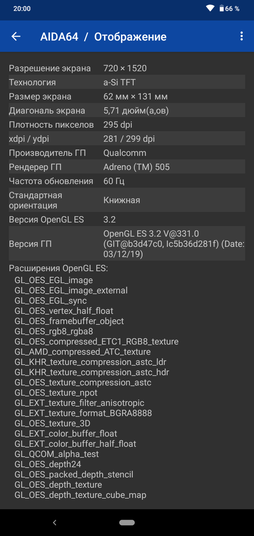Image resolution: width=254 pixels, height=536 pixels.
Task: Tap the GL_OES_EGL_image extension entry
Action: pyautogui.click(x=54, y=280)
